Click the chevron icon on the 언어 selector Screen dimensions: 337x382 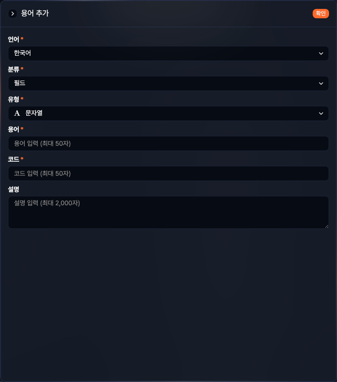click(x=322, y=53)
